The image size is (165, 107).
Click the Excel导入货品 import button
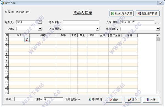122,13
